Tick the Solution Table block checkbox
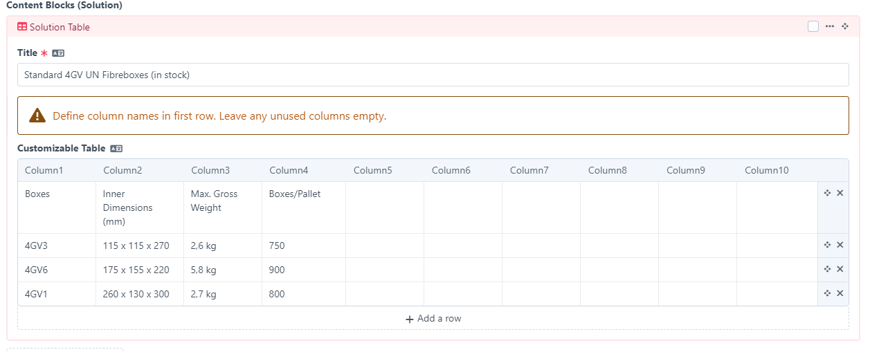The width and height of the screenshot is (870, 352). [x=813, y=26]
